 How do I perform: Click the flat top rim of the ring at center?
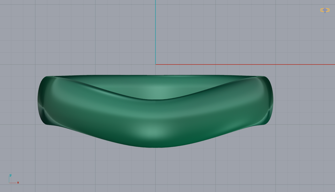(155, 76)
